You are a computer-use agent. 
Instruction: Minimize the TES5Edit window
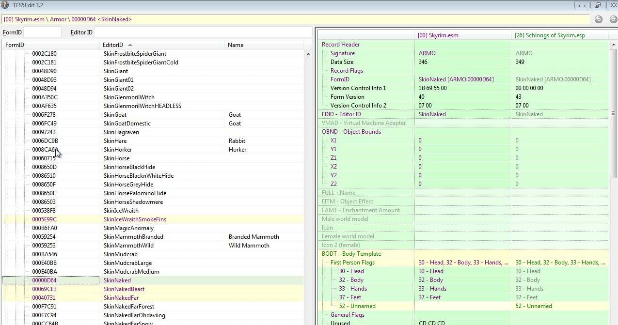tap(582, 5)
